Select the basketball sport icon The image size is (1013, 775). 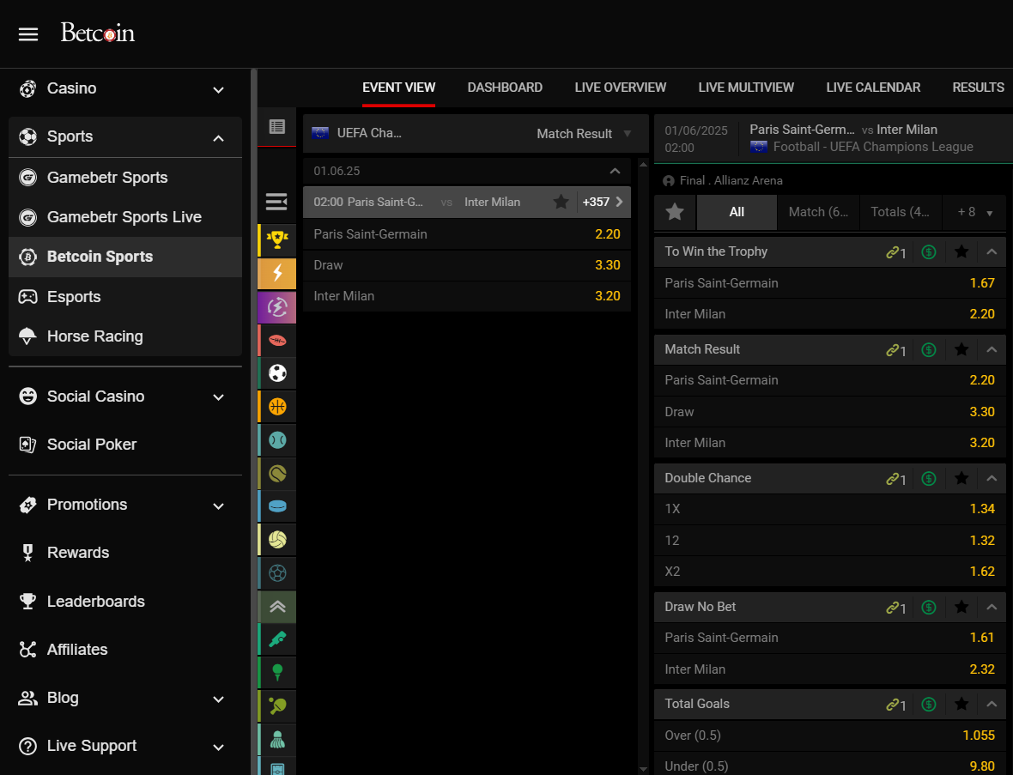tap(277, 407)
